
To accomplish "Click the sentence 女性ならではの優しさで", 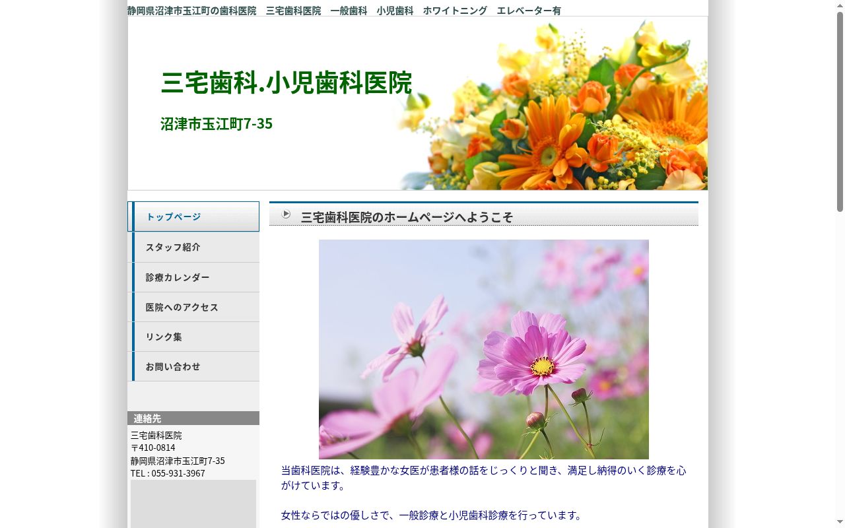I will 432,515.
